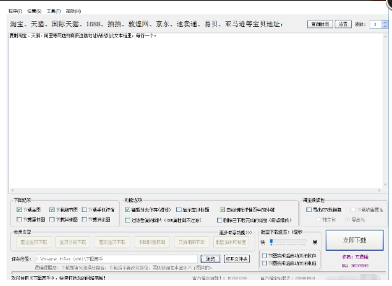The height and width of the screenshot is (286, 392).
Task: Click the horizontal scrollbar right arrow
Action: tap(379, 190)
